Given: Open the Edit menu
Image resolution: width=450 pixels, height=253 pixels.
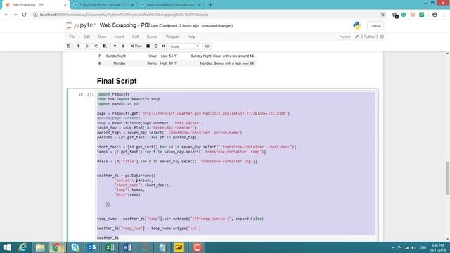Looking at the screenshot, I should 86,37.
